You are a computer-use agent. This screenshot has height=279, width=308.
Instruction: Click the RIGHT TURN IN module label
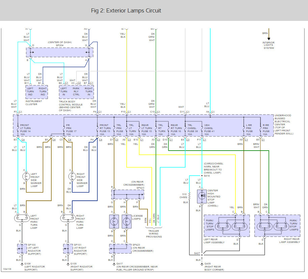(89, 91)
